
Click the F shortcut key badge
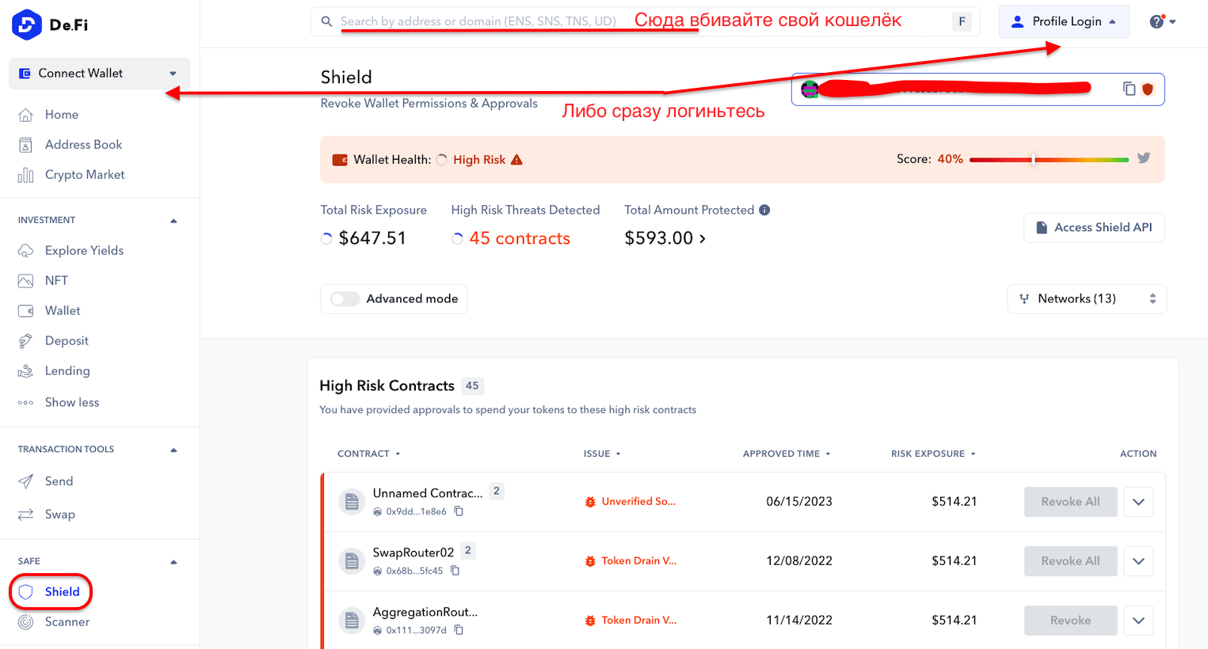[x=962, y=21]
